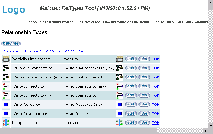The width and height of the screenshot is (213, 134).
Task: Jump to letter A in alphabet index
Action: pyautogui.click(x=4, y=51)
